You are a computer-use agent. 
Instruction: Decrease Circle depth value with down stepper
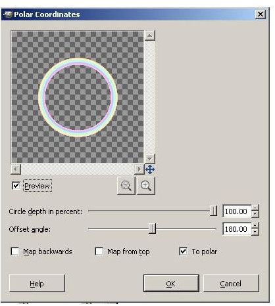pyautogui.click(x=255, y=214)
